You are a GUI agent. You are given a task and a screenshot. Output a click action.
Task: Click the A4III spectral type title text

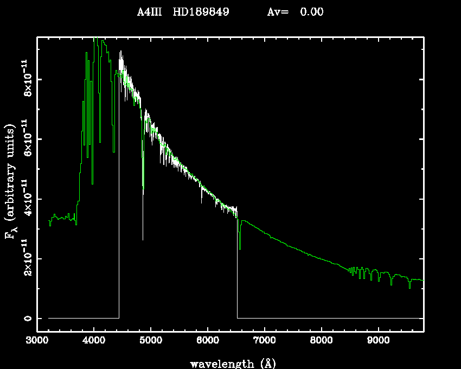coord(149,12)
